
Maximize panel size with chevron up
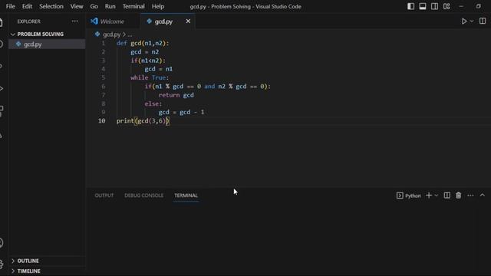pos(483,195)
